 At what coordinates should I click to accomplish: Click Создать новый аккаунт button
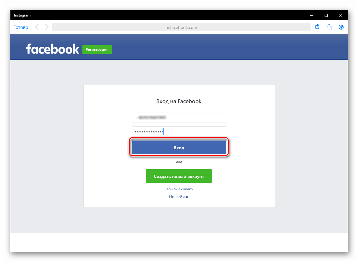point(179,176)
